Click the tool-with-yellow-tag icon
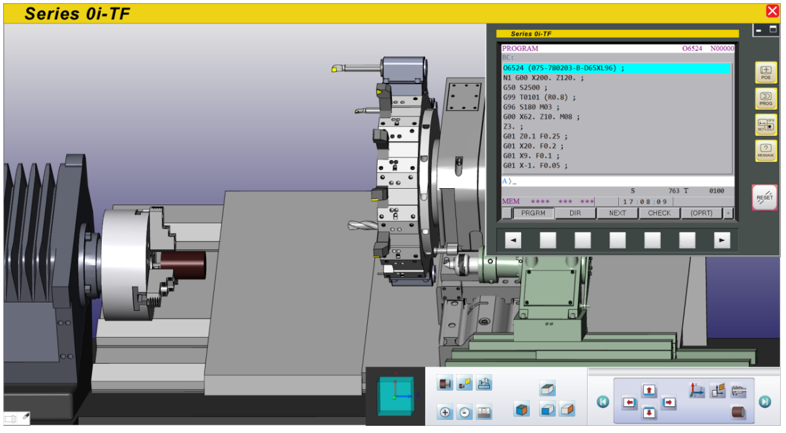 [x=464, y=383]
